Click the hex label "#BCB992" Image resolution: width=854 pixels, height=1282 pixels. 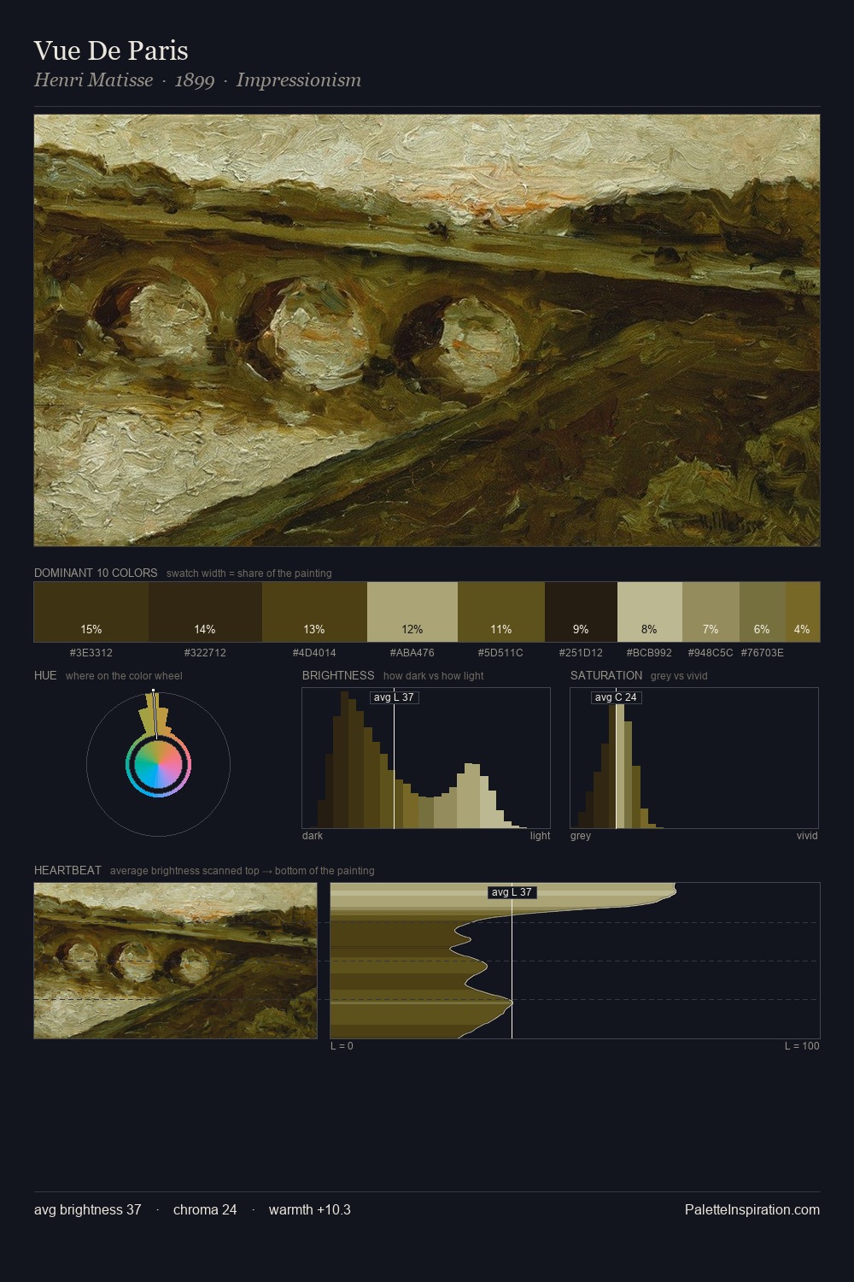(650, 653)
